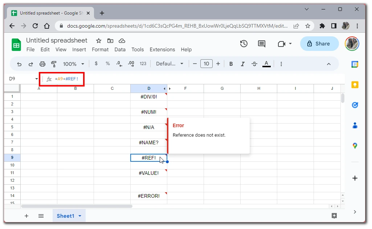Click the print icon
This screenshot has width=372, height=229.
42,64
